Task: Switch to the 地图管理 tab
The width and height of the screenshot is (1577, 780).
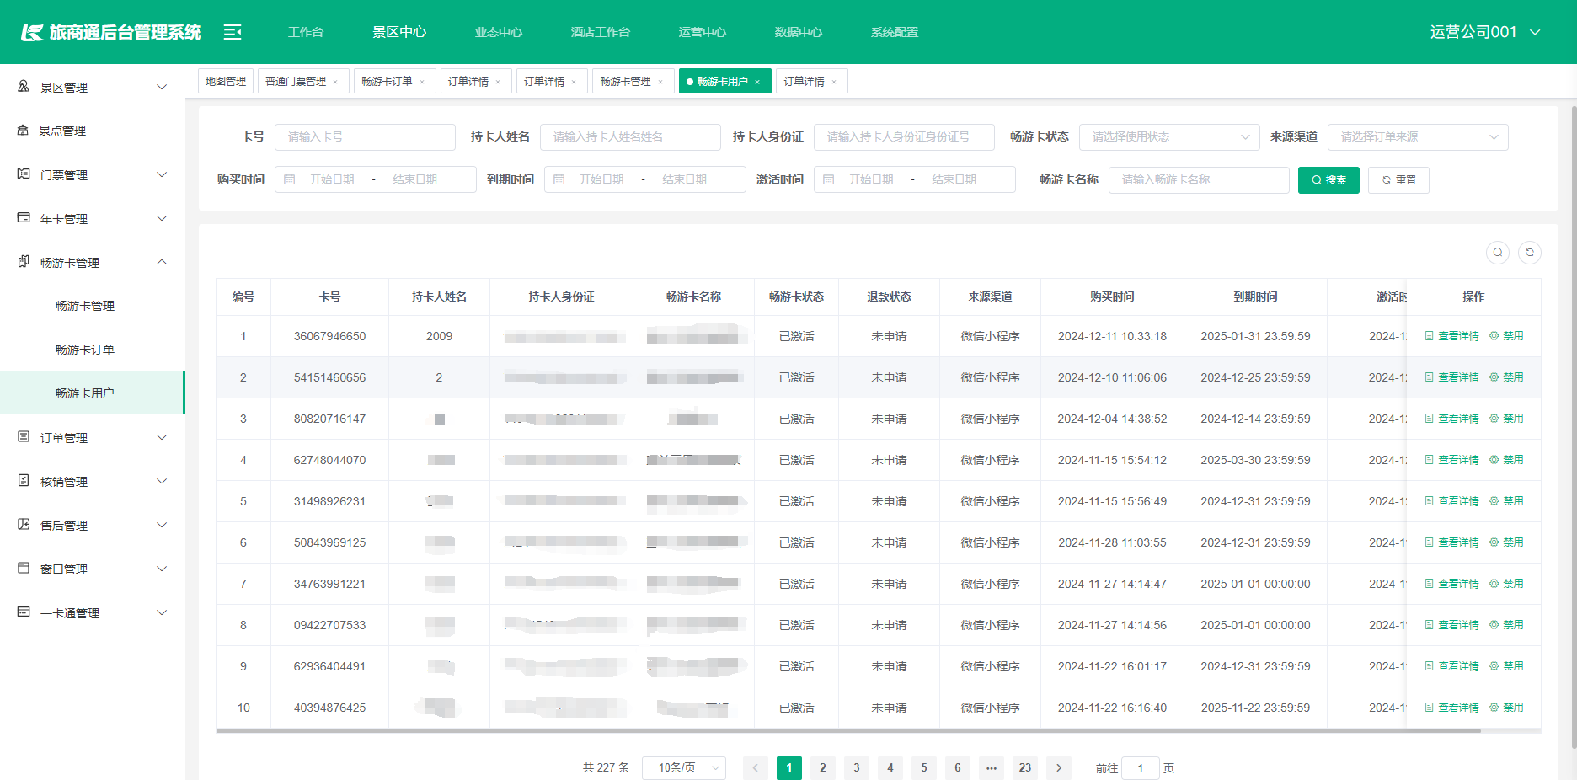Action: point(226,82)
